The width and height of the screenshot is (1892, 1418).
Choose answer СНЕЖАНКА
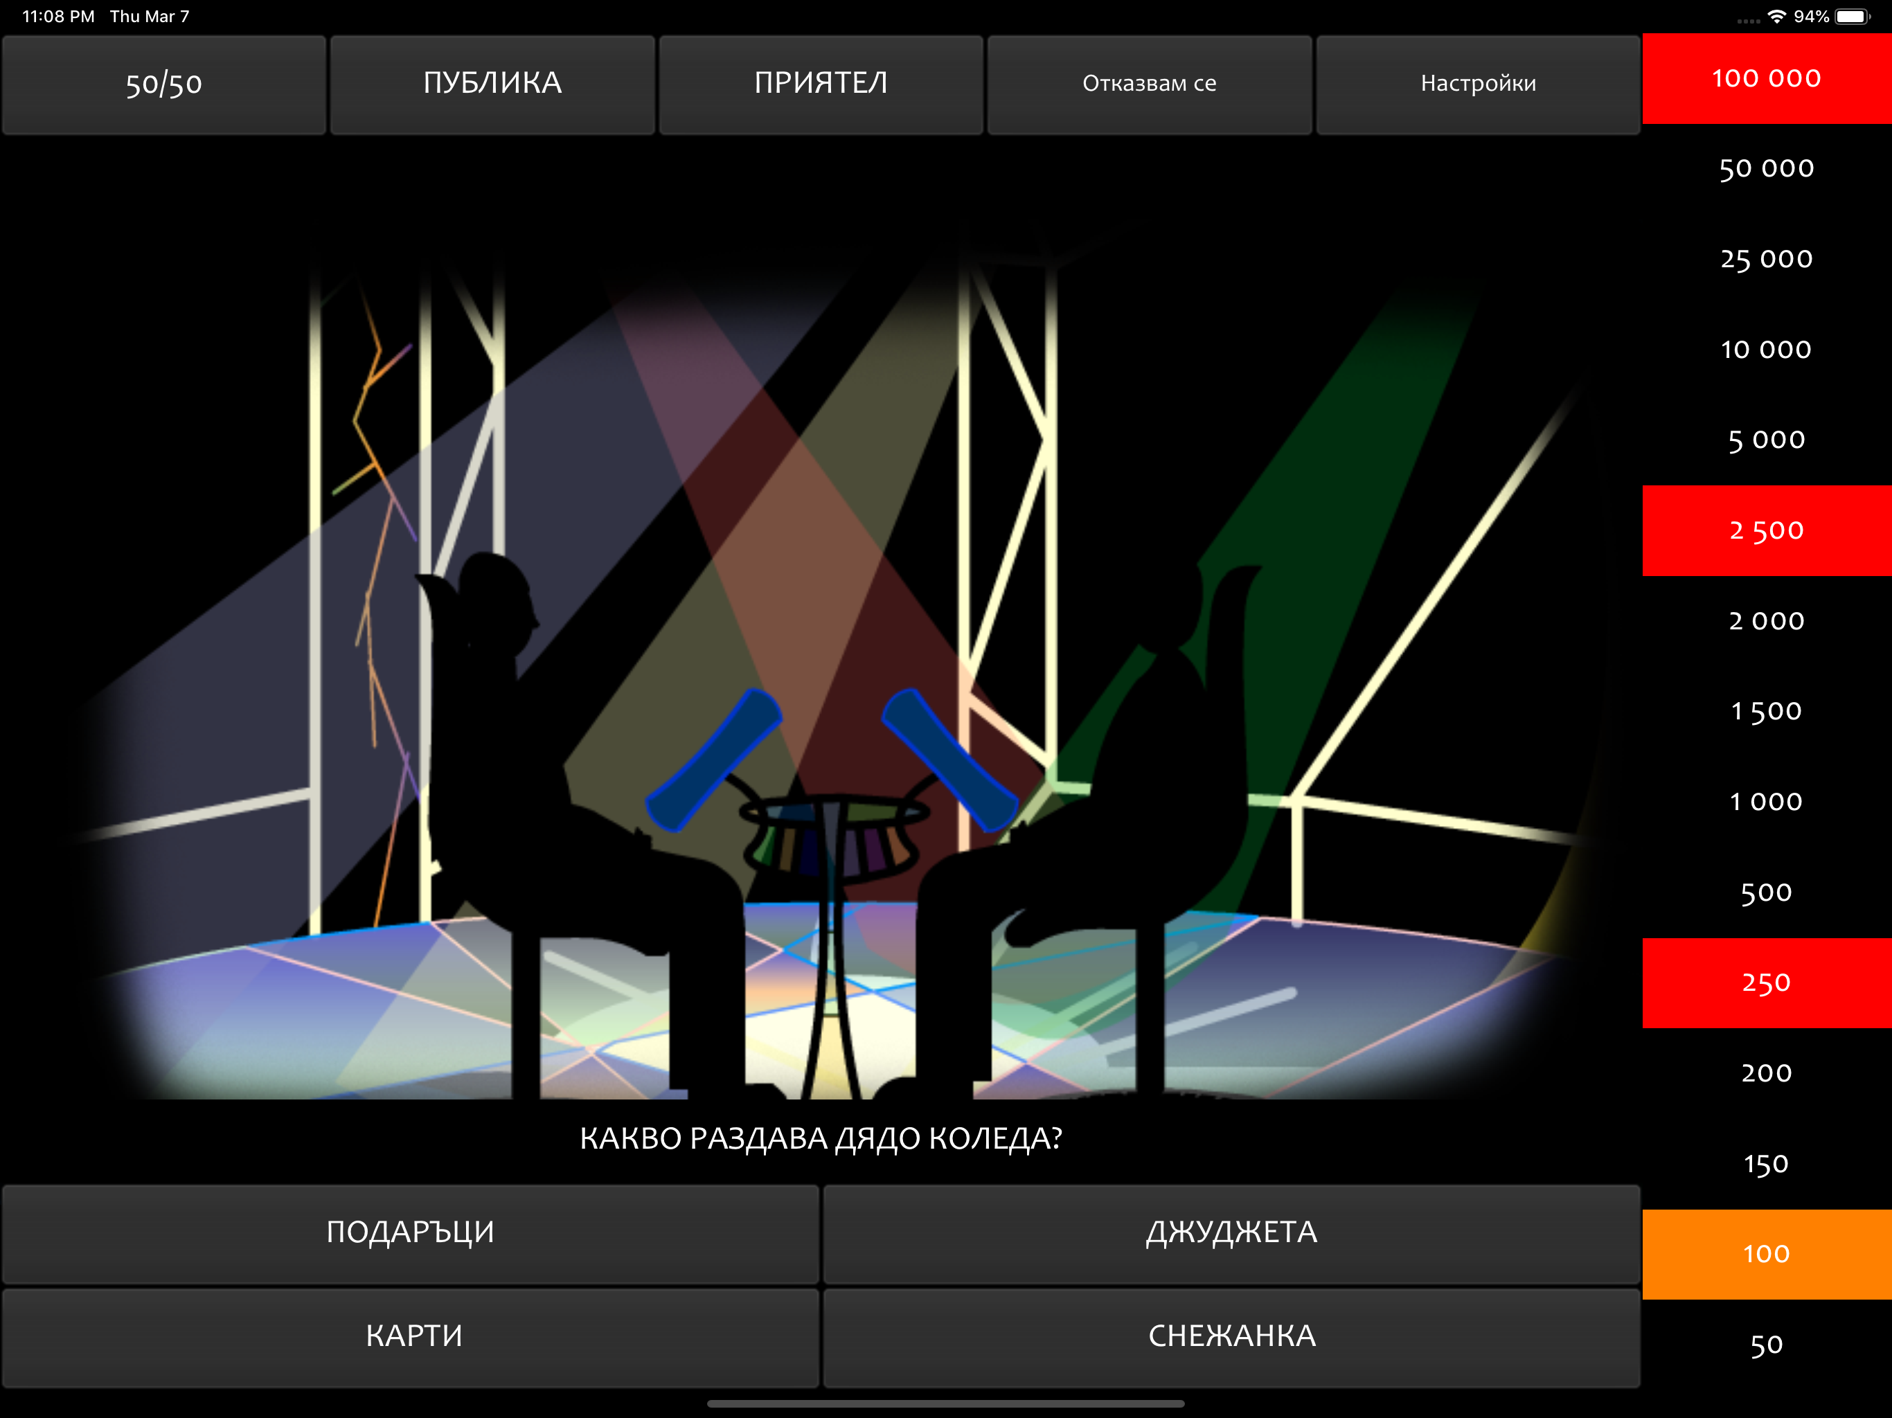[1232, 1338]
